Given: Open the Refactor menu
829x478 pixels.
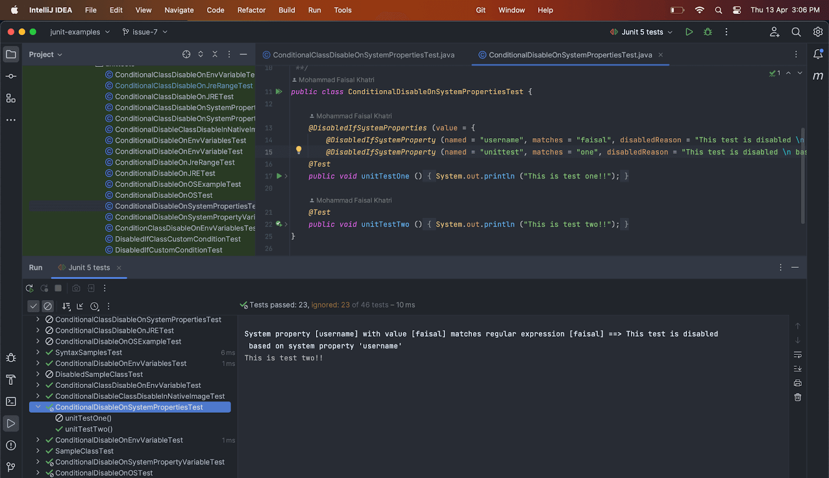Looking at the screenshot, I should (x=251, y=10).
